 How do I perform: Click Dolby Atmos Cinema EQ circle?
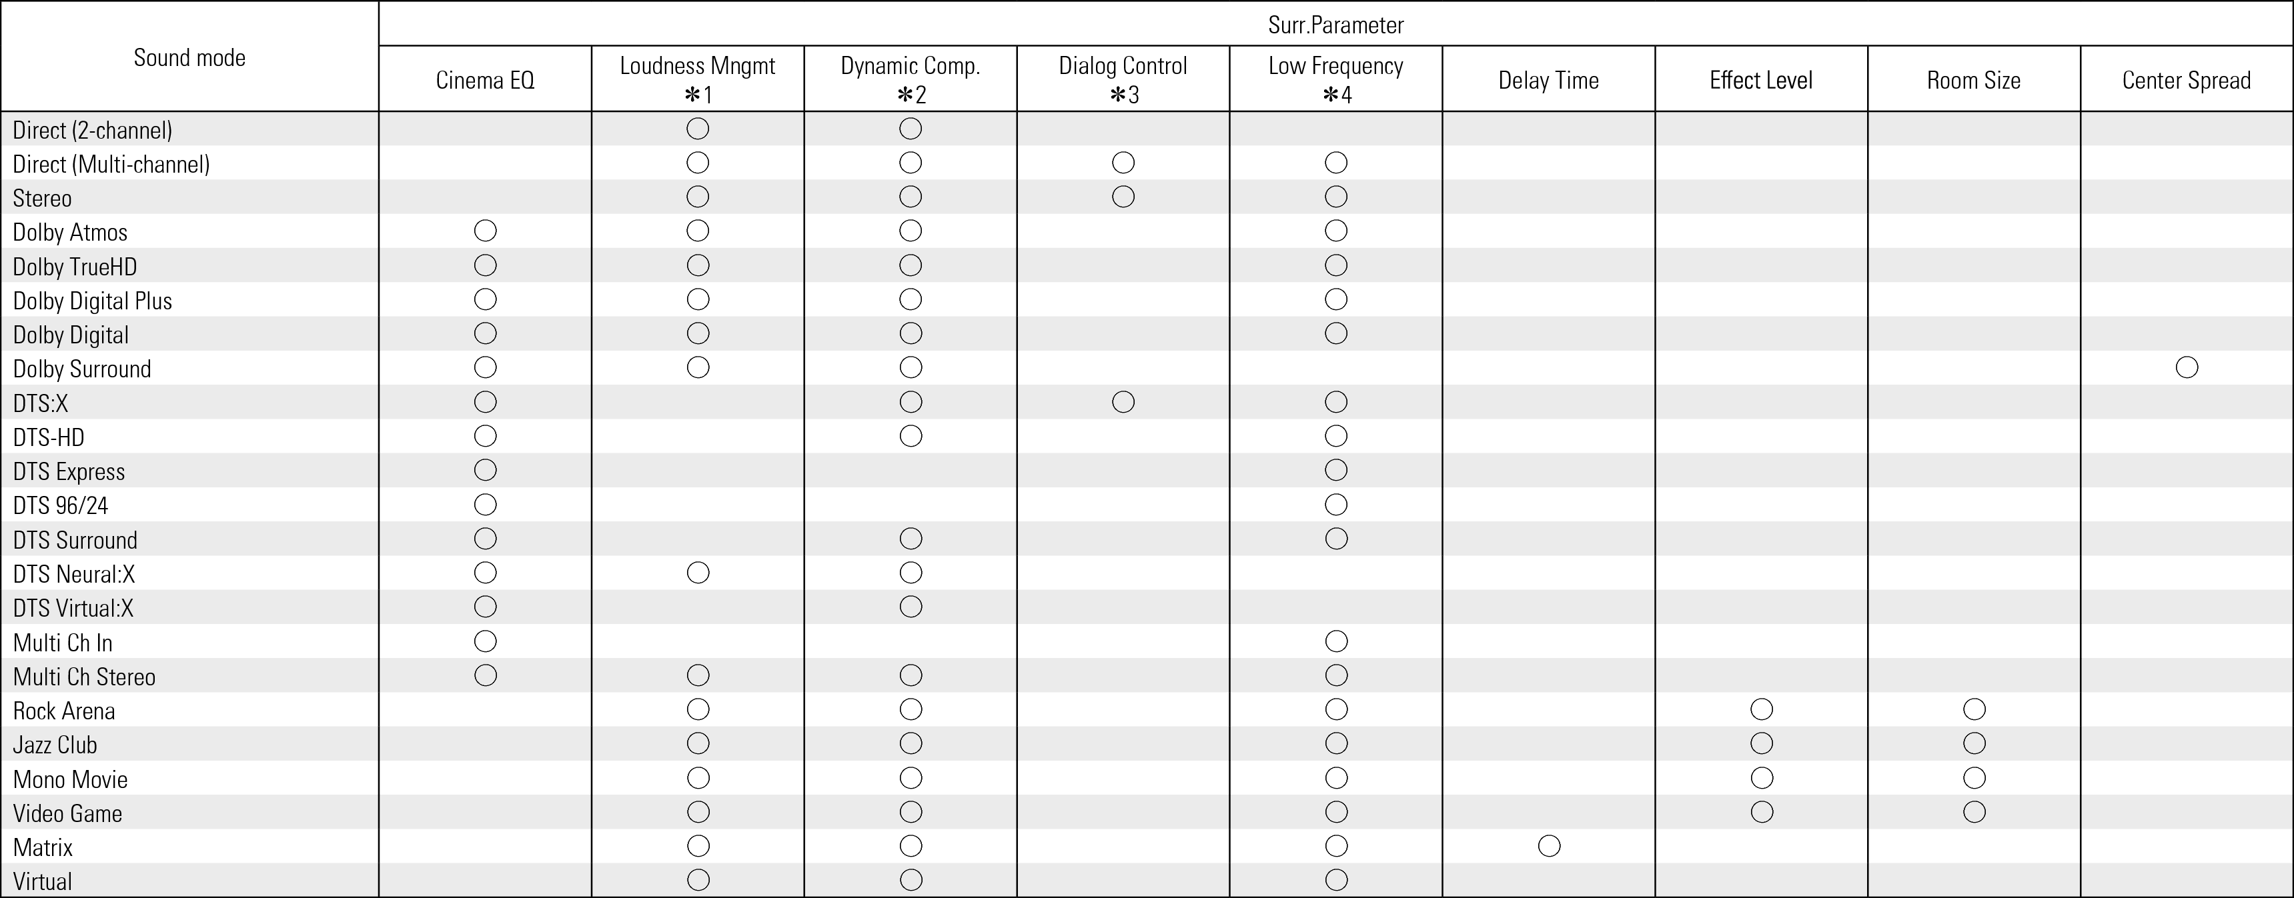[x=486, y=231]
